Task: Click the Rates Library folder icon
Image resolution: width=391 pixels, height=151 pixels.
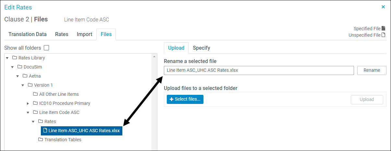Action: click(x=15, y=58)
